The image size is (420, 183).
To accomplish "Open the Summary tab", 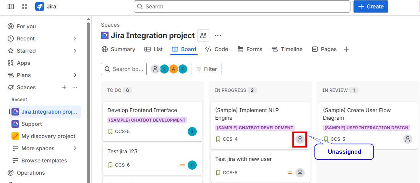I will point(118,49).
